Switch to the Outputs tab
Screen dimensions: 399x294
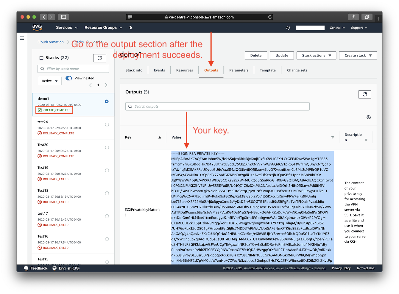211,70
